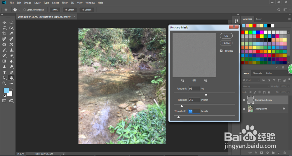
Task: Swap foreground and background colors
Action: pos(12,89)
